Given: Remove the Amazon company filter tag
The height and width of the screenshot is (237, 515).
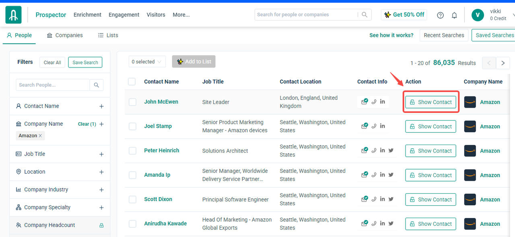Looking at the screenshot, I should [40, 136].
